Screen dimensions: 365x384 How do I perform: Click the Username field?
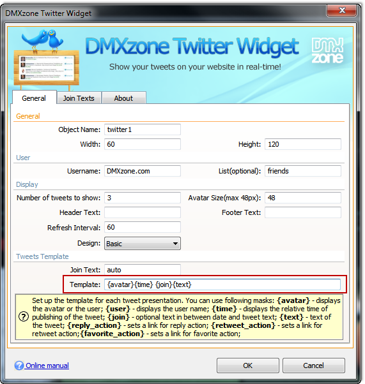click(143, 171)
